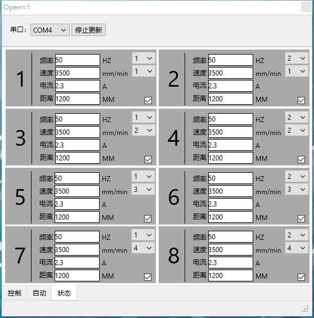Switch to the 控制 tab

[14, 293]
